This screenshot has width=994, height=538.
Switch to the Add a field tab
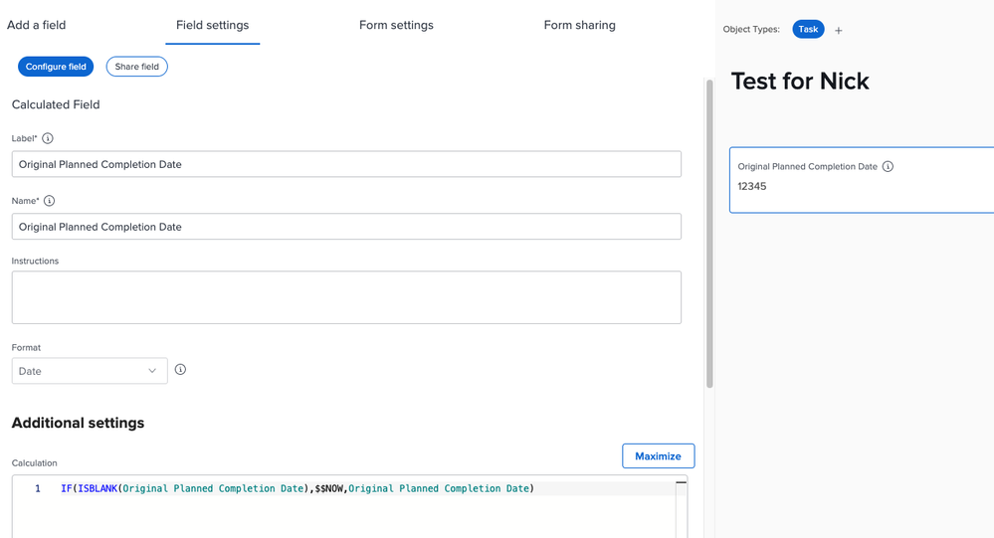click(37, 25)
